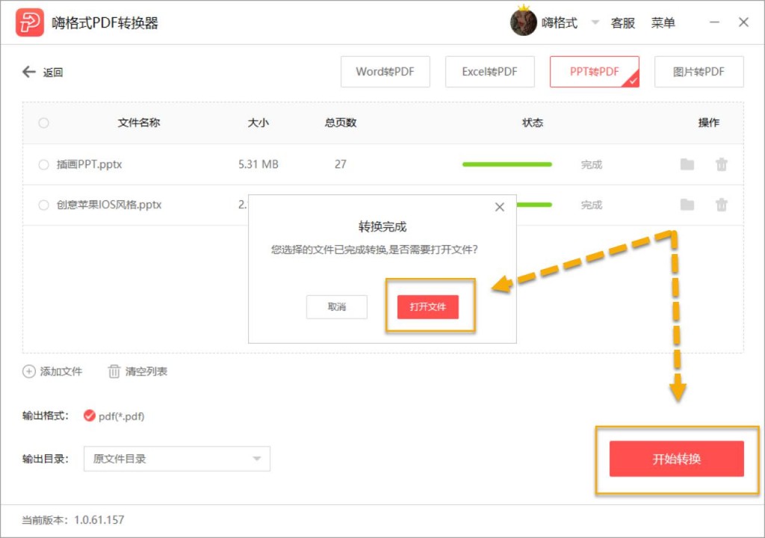Image resolution: width=765 pixels, height=538 pixels.
Task: Click the page count 27 cell
Action: (341, 164)
